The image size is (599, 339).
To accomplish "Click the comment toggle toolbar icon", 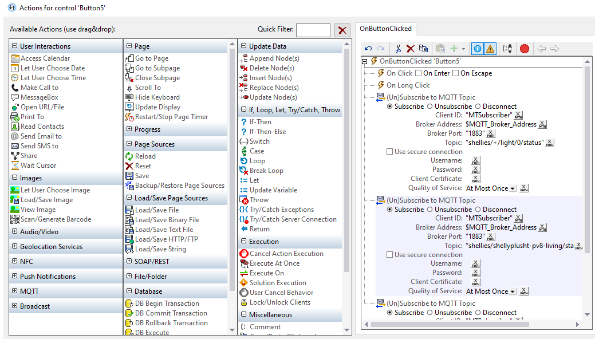I will coord(507,49).
